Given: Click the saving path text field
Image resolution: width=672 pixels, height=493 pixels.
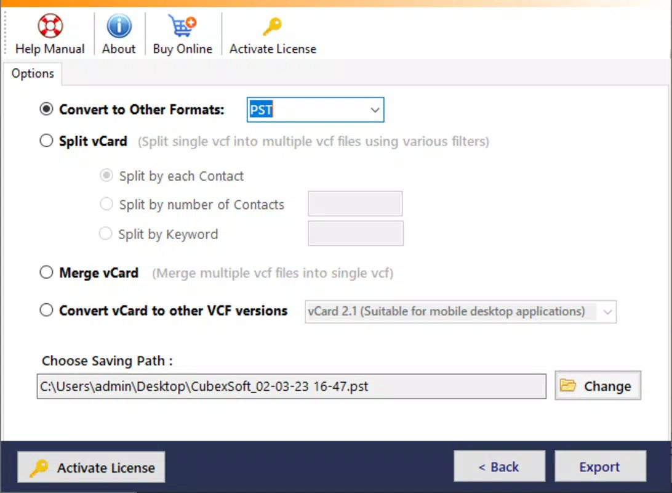Looking at the screenshot, I should [292, 386].
